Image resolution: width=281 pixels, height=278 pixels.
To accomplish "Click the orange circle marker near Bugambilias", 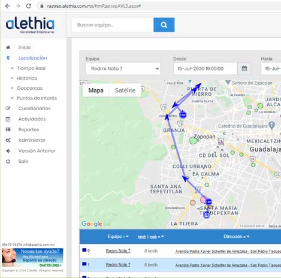I will point(193,203).
